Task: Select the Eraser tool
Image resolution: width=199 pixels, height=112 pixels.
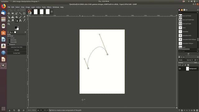Action: [x=24, y=17]
